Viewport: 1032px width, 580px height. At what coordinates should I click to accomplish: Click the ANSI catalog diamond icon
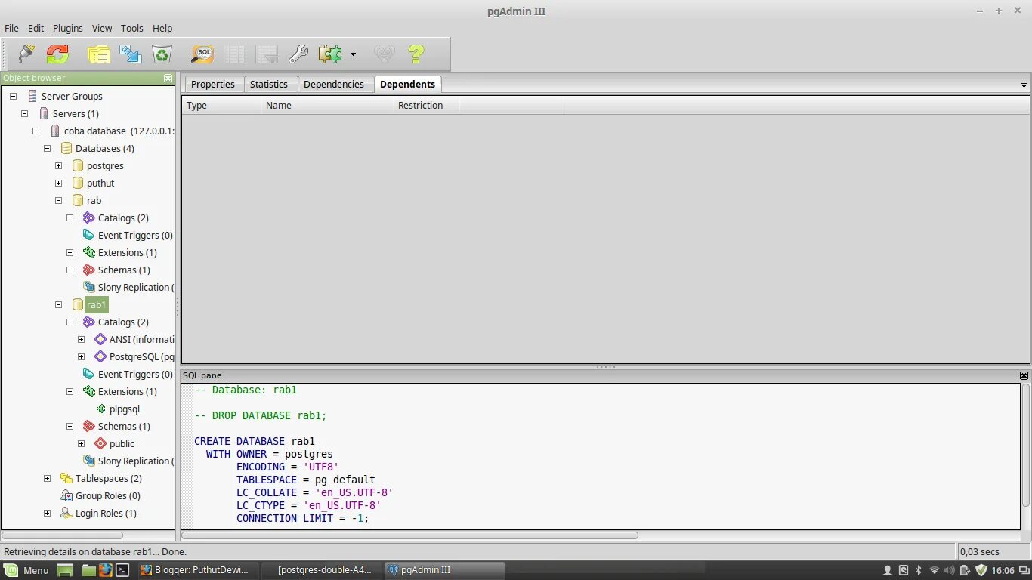(x=100, y=339)
